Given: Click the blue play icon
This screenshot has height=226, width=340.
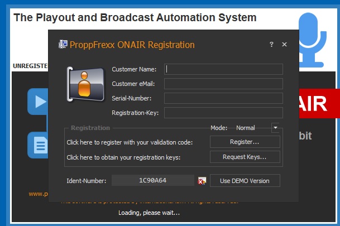Looking at the screenshot, I should [37, 102].
